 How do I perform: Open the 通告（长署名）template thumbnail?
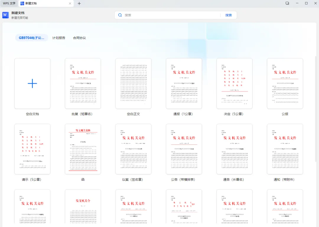[x=234, y=149]
